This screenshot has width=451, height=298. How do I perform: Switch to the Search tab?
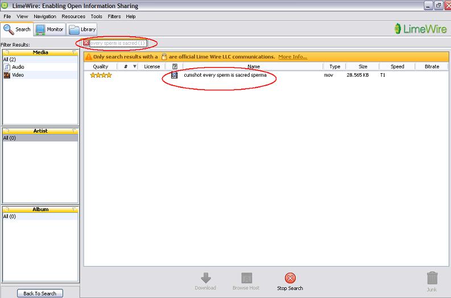(x=17, y=30)
